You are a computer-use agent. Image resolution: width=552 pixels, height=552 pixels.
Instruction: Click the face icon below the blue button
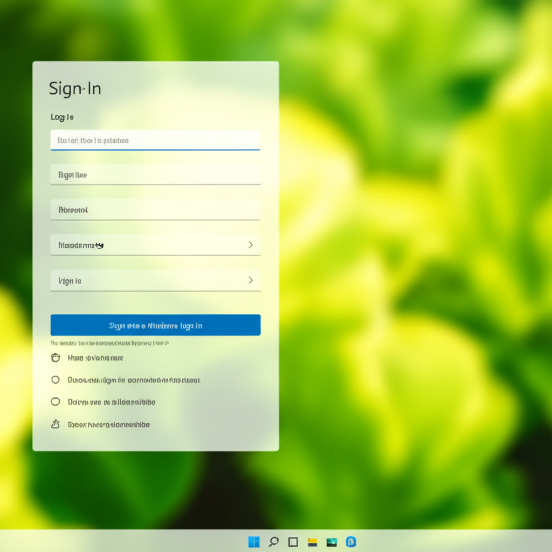(55, 357)
